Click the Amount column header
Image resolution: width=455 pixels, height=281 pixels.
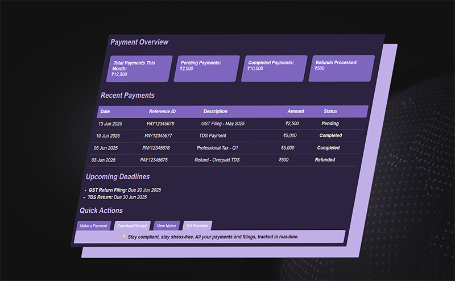(296, 111)
